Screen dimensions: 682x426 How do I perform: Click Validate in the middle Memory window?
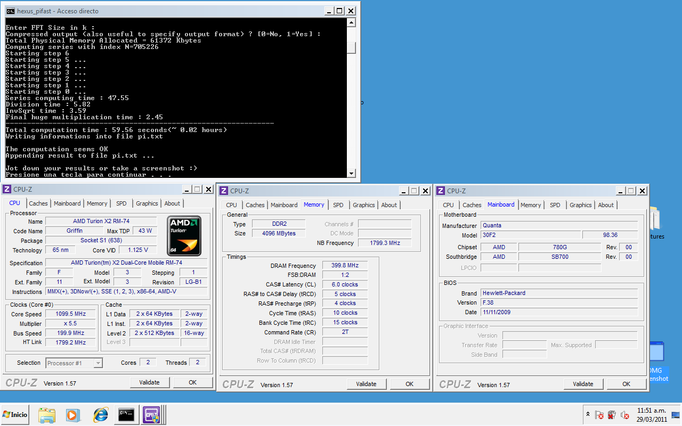coord(367,384)
